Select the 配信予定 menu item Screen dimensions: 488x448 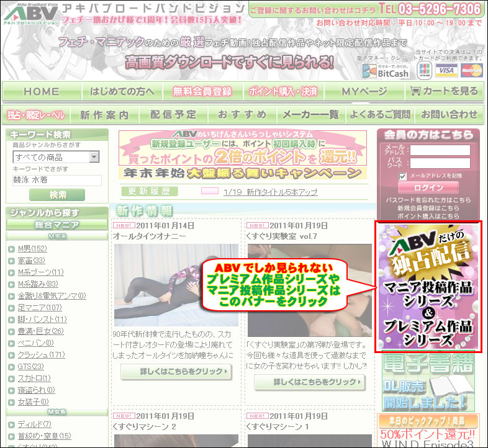tap(173, 115)
